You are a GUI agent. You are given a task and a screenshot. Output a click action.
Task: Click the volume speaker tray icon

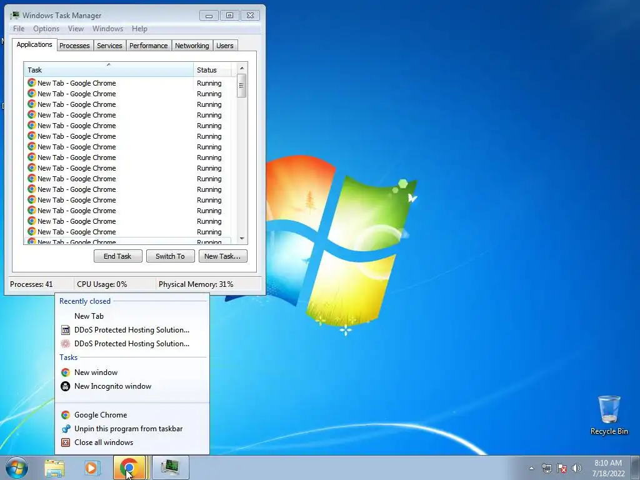coord(576,468)
